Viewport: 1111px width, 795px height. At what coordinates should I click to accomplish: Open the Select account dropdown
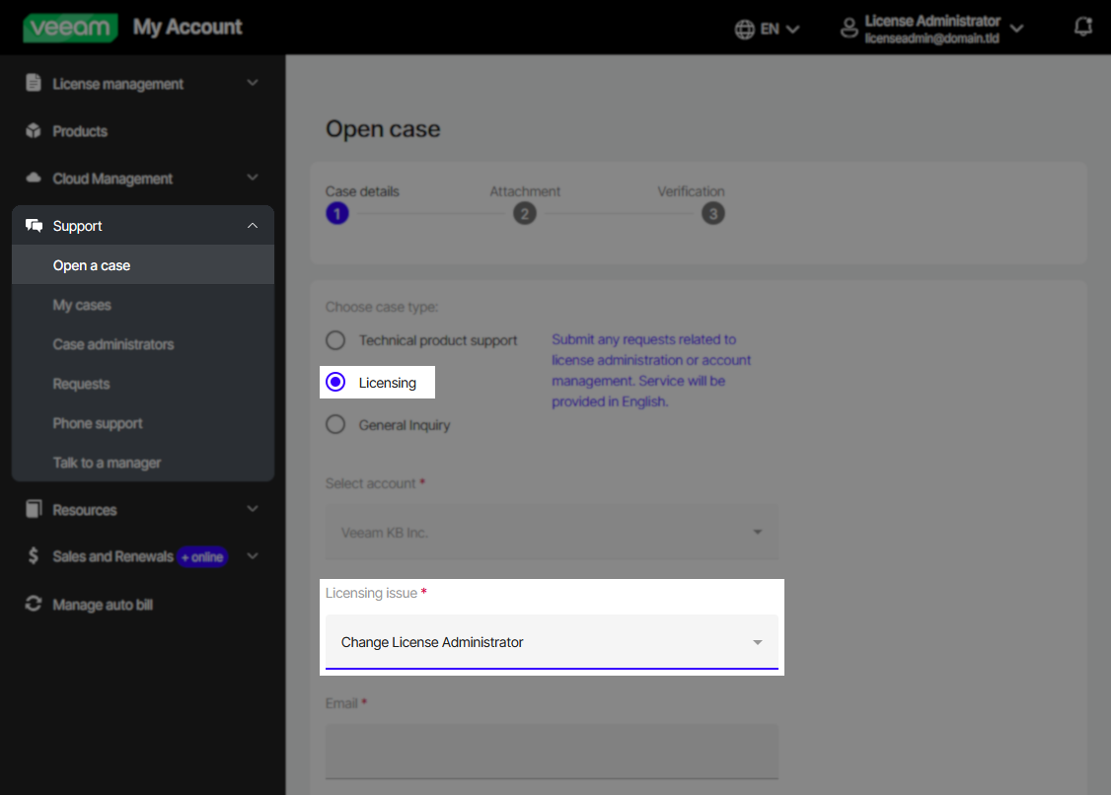(x=552, y=531)
